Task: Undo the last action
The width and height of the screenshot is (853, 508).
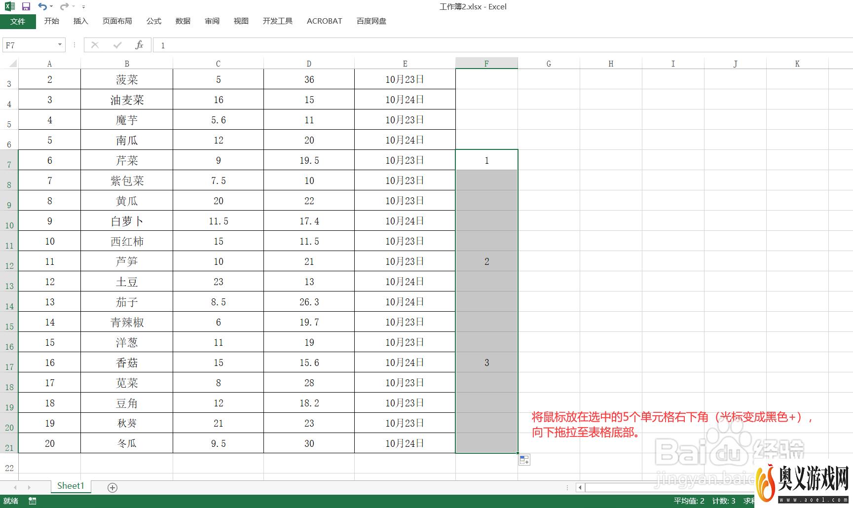Action: click(42, 6)
